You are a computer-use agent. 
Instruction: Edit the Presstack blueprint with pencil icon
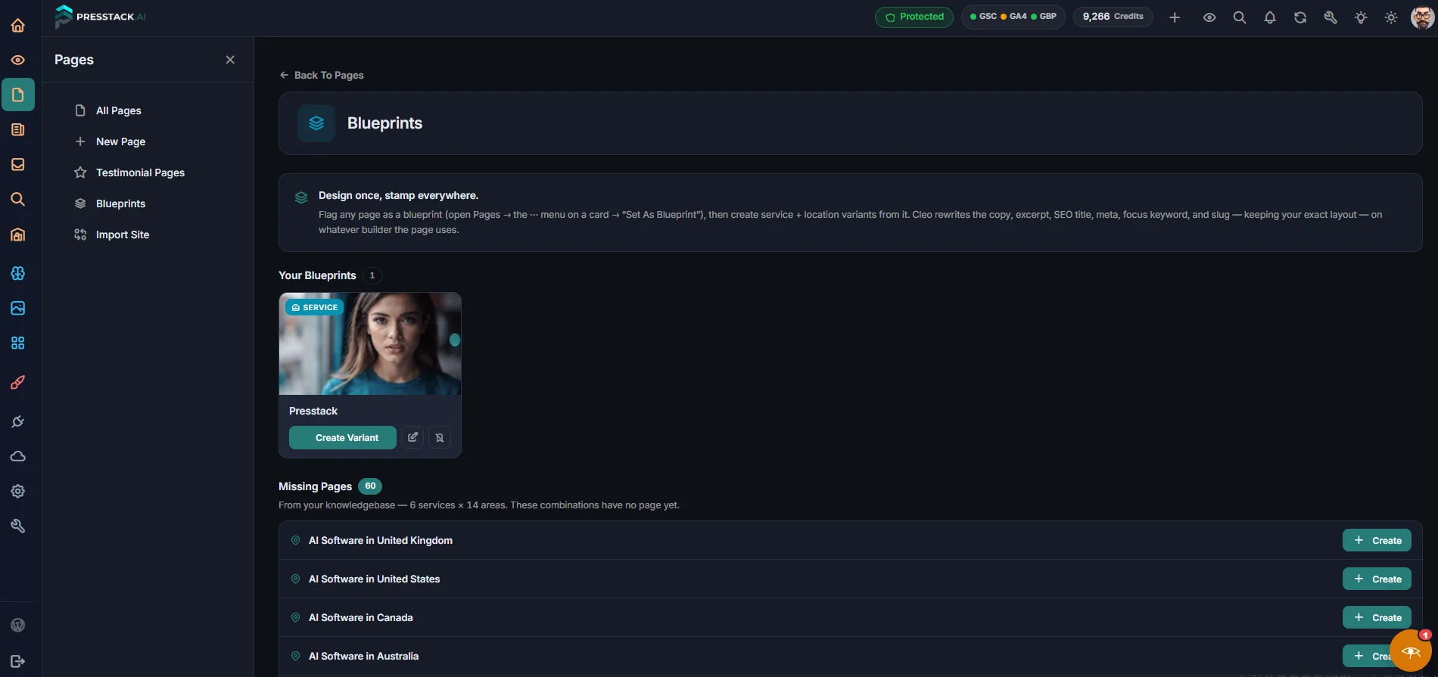pyautogui.click(x=412, y=437)
